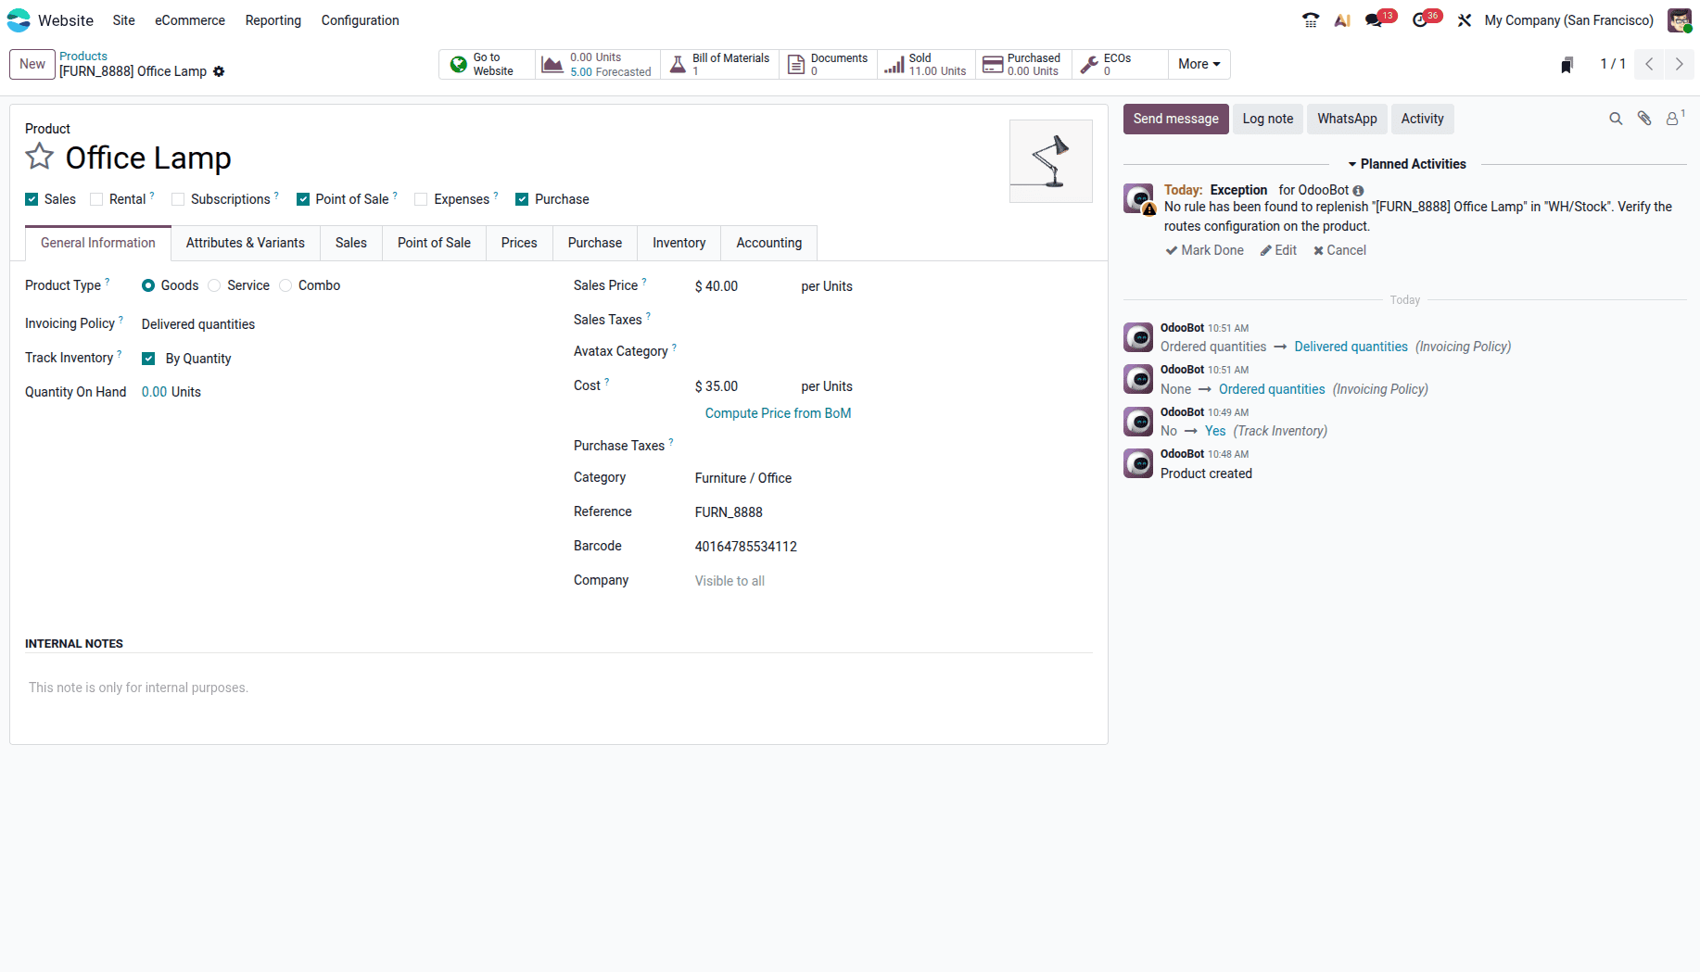The width and height of the screenshot is (1700, 972).
Task: Go to next record arrow
Action: pyautogui.click(x=1679, y=64)
